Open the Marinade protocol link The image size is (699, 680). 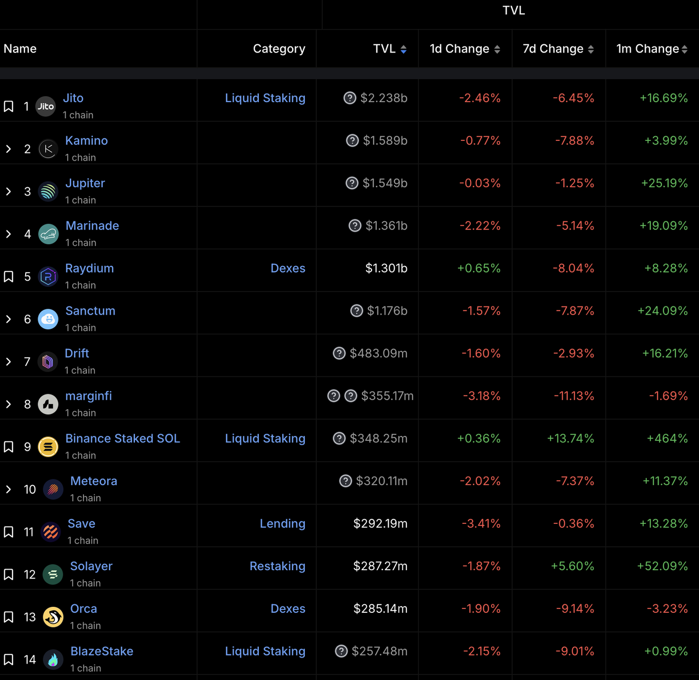pyautogui.click(x=92, y=226)
